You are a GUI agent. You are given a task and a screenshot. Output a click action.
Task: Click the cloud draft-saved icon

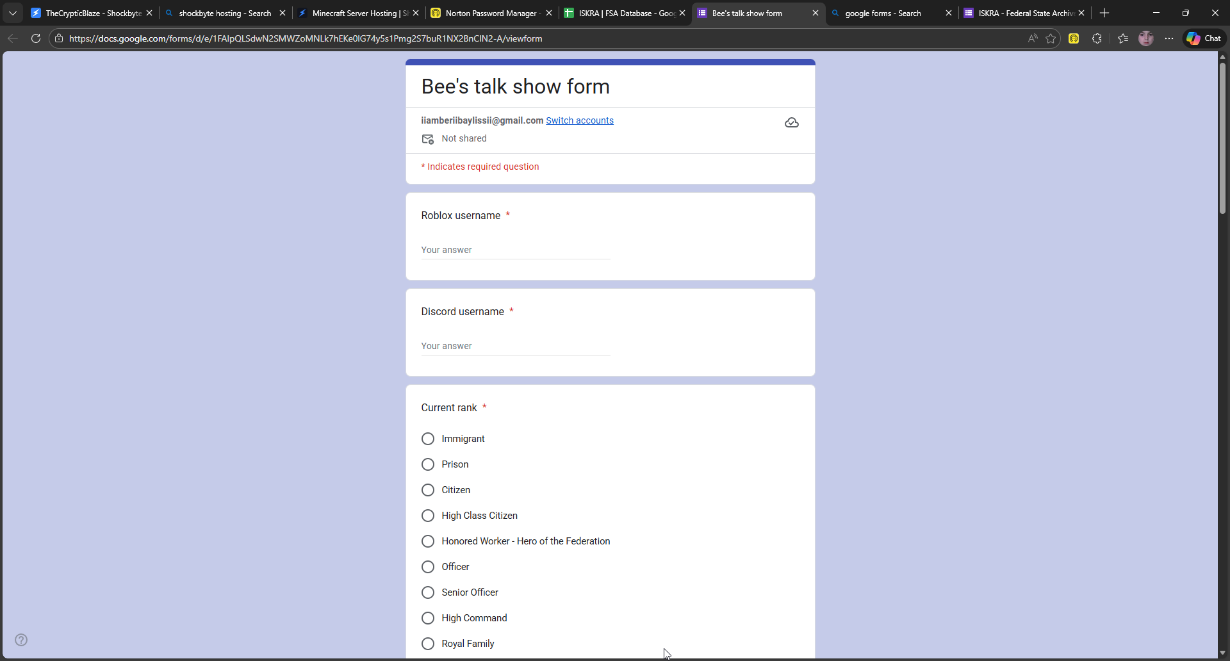click(791, 122)
